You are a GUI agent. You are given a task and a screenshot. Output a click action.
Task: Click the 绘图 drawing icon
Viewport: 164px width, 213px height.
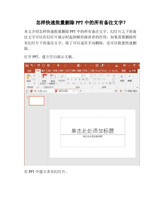tap(122, 76)
